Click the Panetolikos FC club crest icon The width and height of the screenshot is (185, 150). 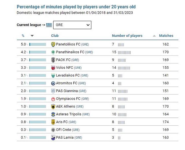[x=53, y=44]
